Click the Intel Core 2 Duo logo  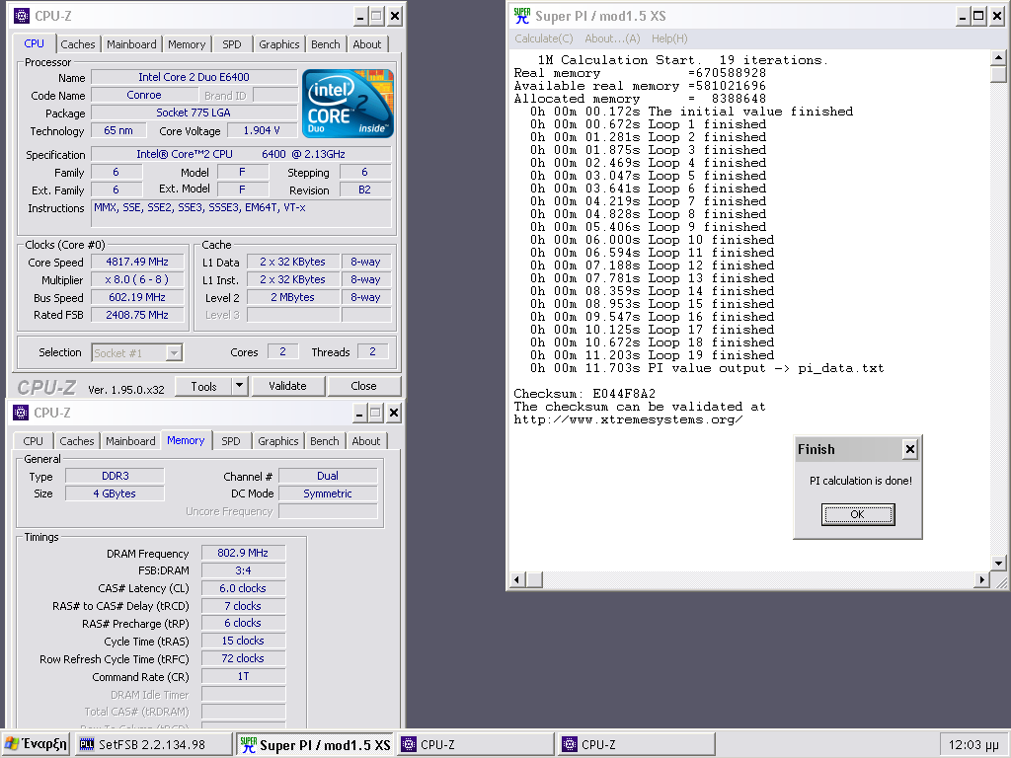click(348, 103)
